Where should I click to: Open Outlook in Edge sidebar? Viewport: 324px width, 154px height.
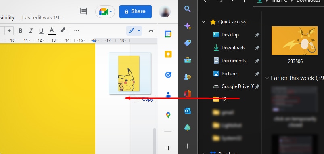click(x=187, y=111)
